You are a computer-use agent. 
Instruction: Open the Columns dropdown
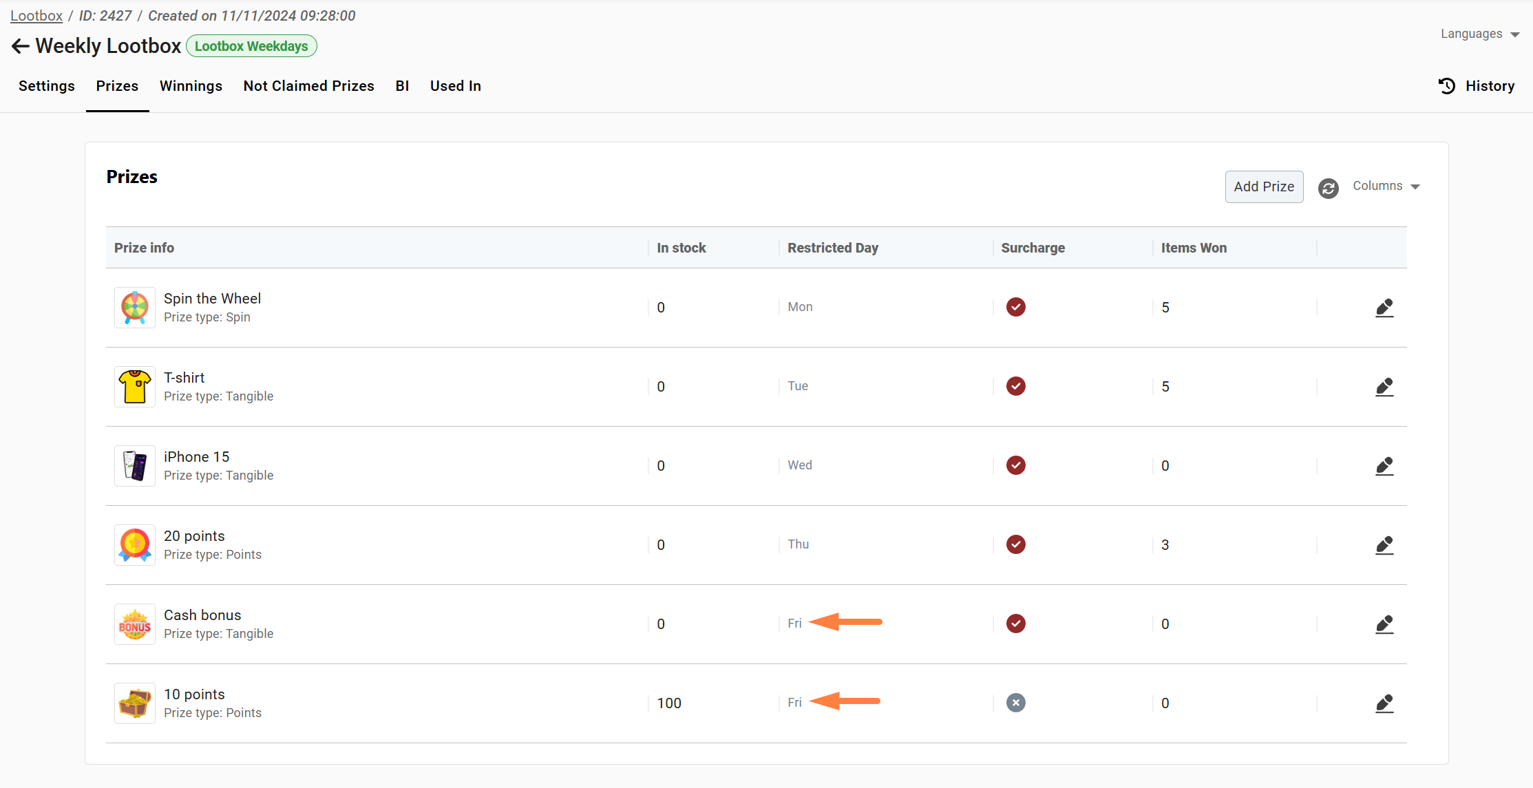click(1386, 187)
